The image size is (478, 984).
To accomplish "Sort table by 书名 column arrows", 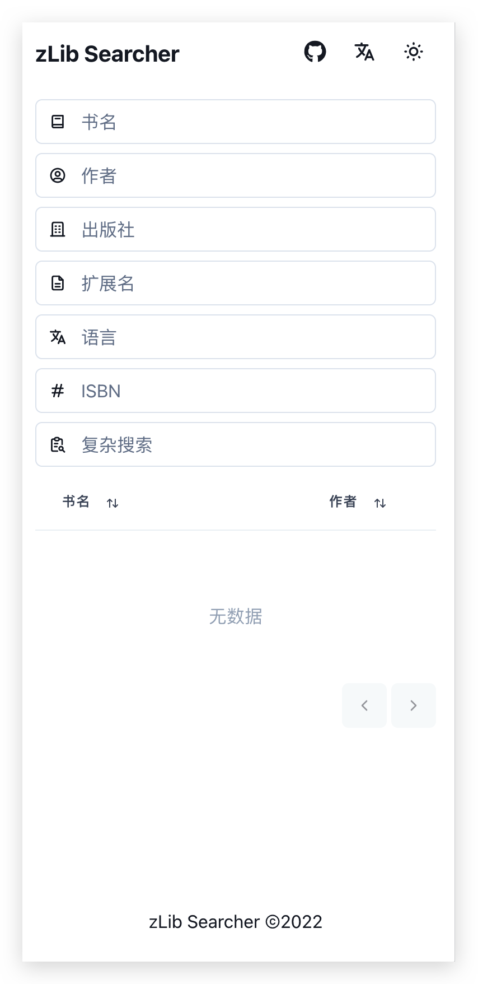I will click(113, 503).
